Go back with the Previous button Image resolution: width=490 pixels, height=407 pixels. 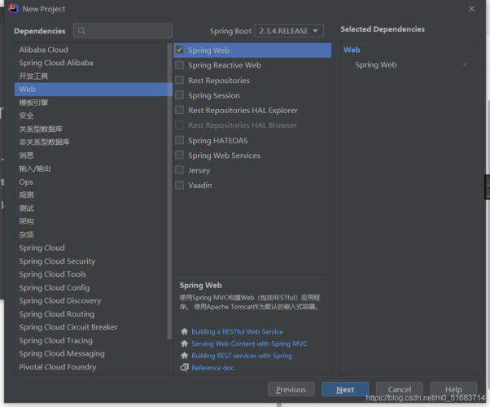click(x=291, y=389)
